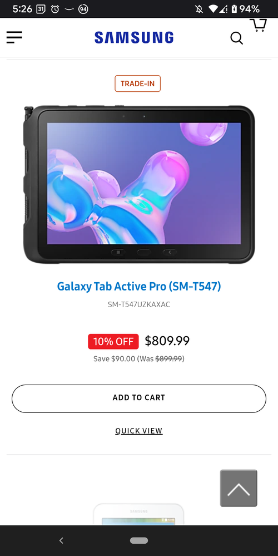Tap the Galaxy Tab Active Pro image
Viewport: 278px width, 556px height.
(x=139, y=184)
